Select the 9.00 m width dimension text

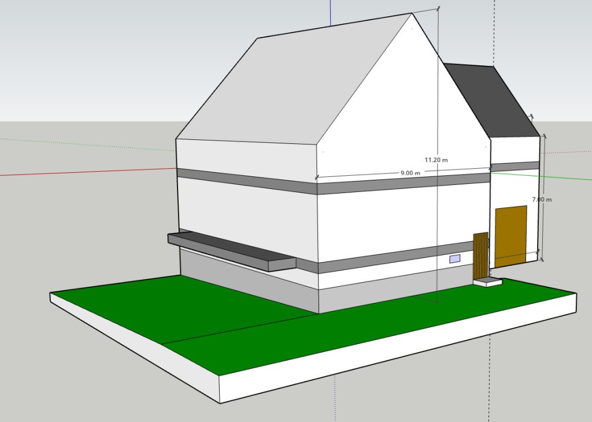pos(410,173)
